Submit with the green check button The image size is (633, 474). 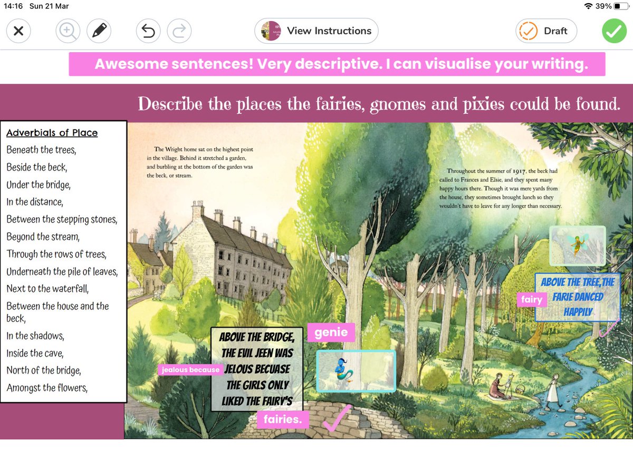click(x=614, y=31)
